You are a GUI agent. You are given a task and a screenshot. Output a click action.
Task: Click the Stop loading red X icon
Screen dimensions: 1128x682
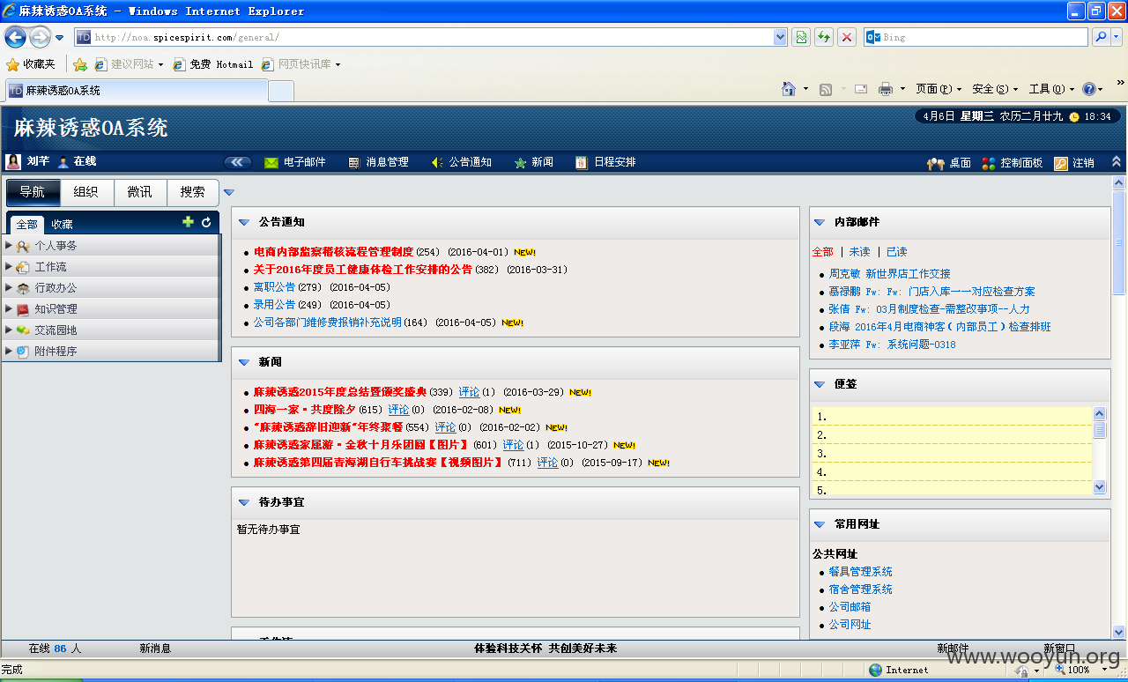coord(847,37)
